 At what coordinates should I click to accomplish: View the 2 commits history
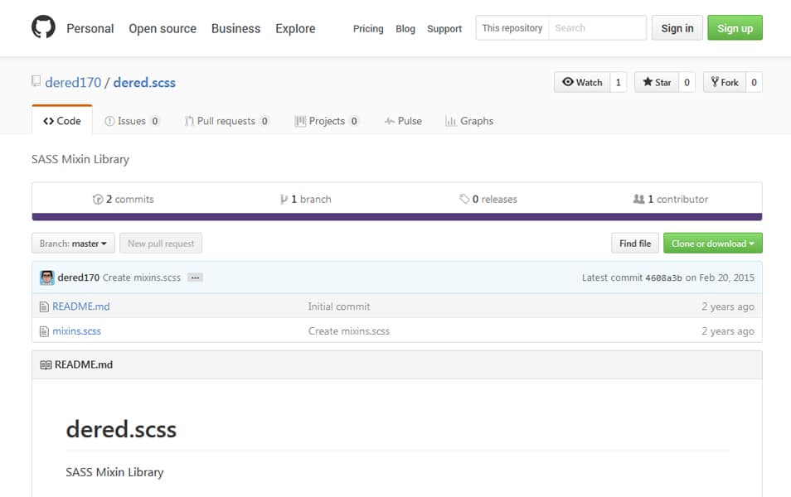tap(124, 199)
